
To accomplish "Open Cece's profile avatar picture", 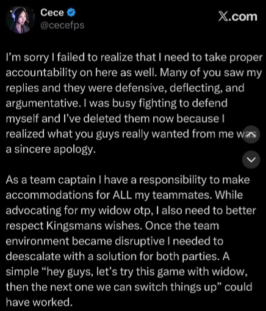I will pos(20,20).
